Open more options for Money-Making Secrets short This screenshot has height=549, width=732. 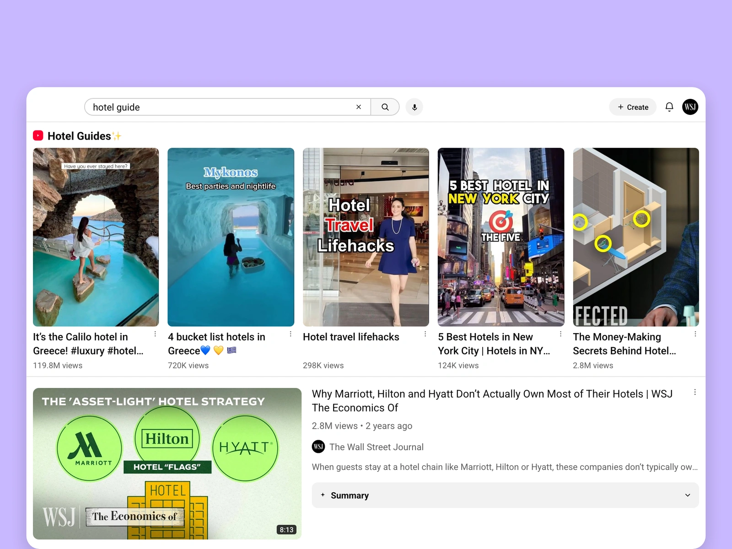click(x=695, y=334)
